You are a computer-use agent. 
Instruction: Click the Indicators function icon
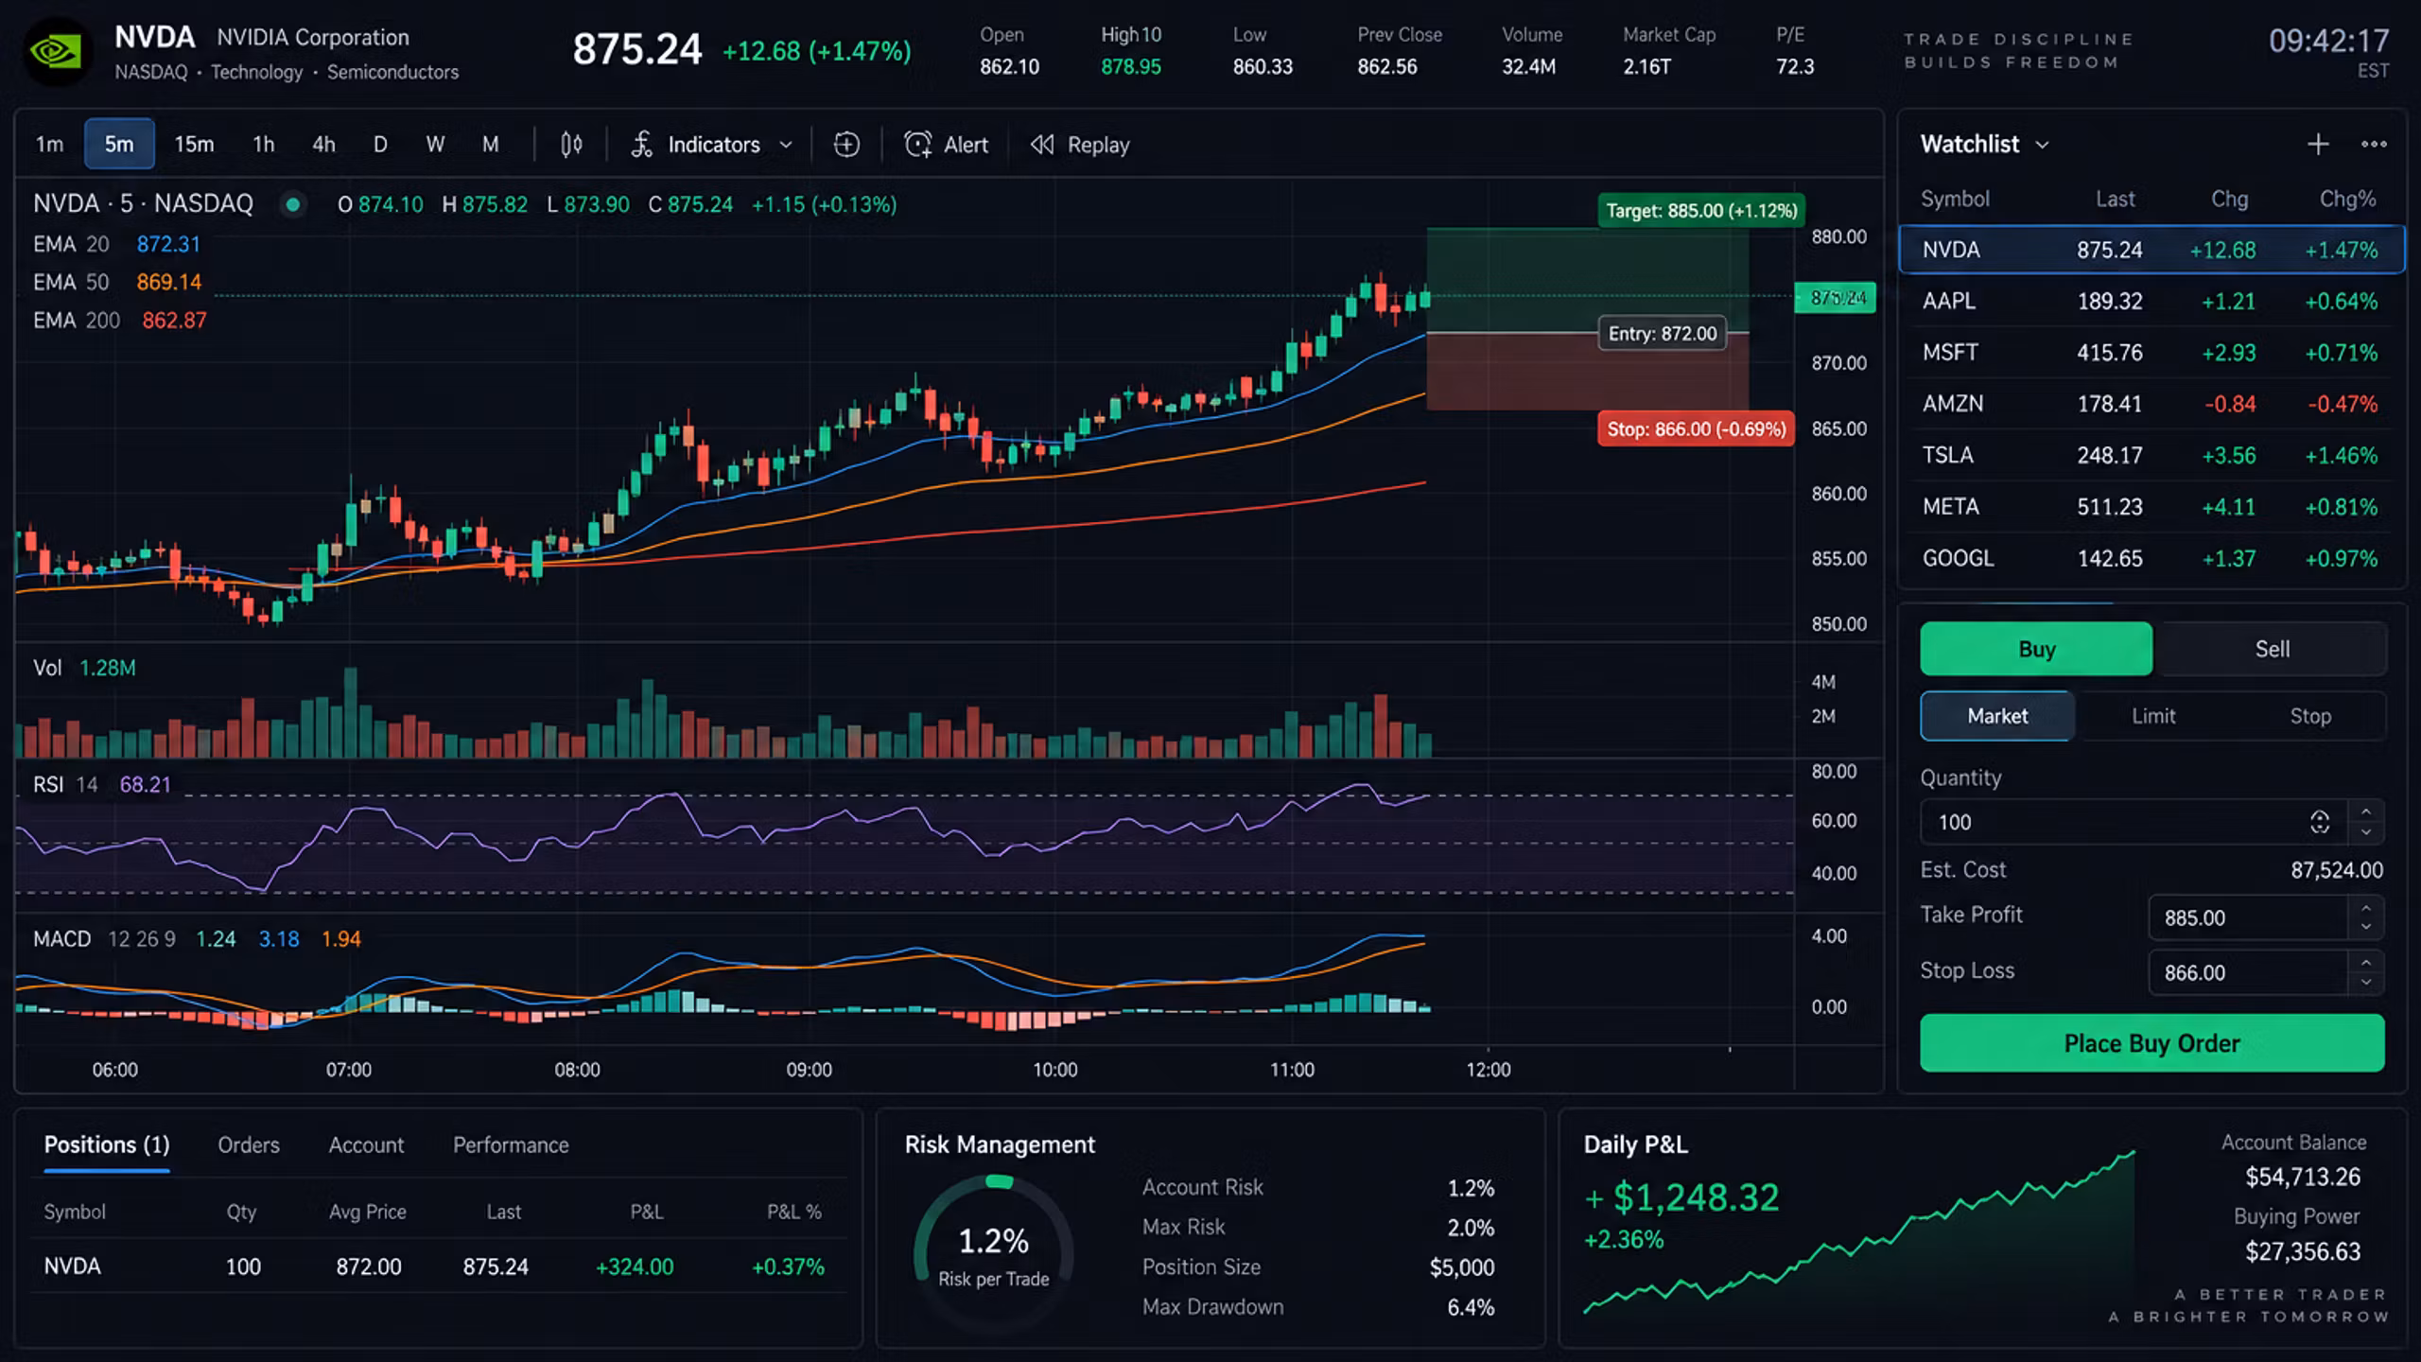(642, 145)
